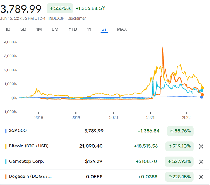
Task: Show the MAX time range
Action: click(x=122, y=29)
